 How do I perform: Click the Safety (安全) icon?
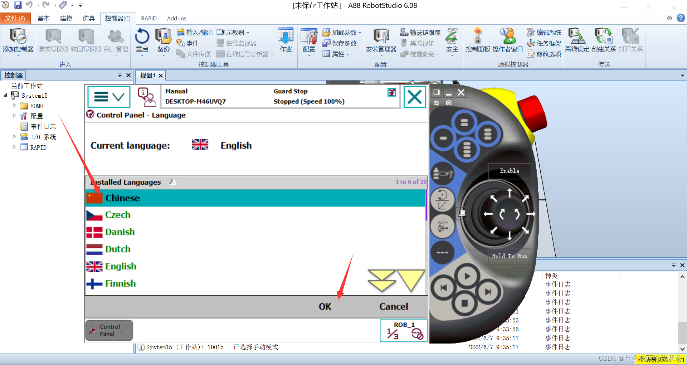click(452, 40)
